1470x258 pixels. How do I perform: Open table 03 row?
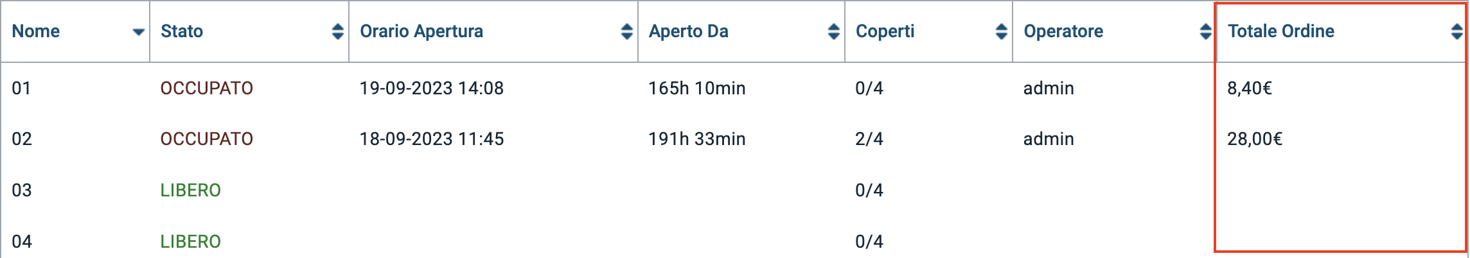click(22, 191)
